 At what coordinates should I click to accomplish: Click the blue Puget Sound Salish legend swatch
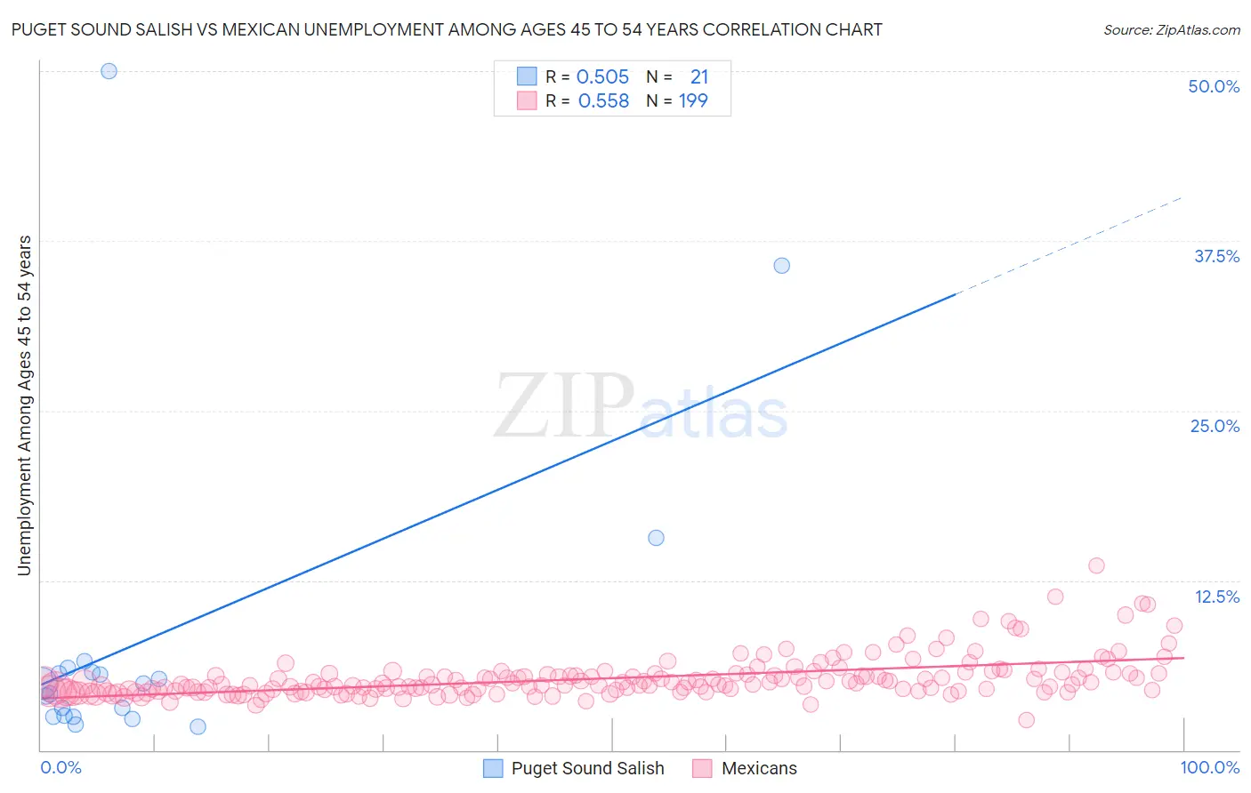(x=494, y=768)
